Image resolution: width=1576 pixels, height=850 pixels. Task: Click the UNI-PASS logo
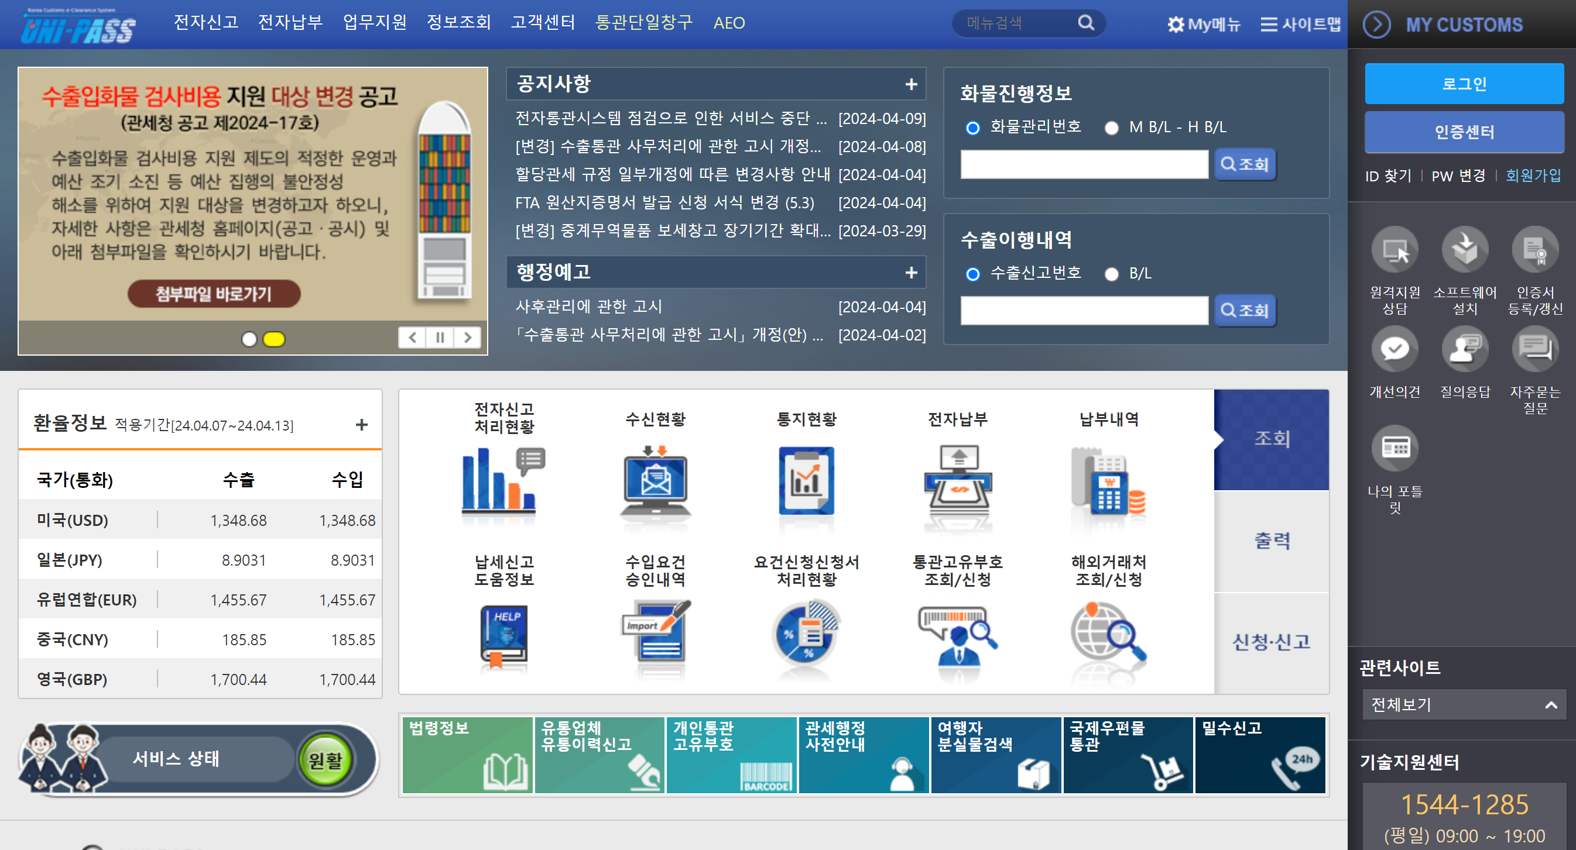pyautogui.click(x=78, y=26)
